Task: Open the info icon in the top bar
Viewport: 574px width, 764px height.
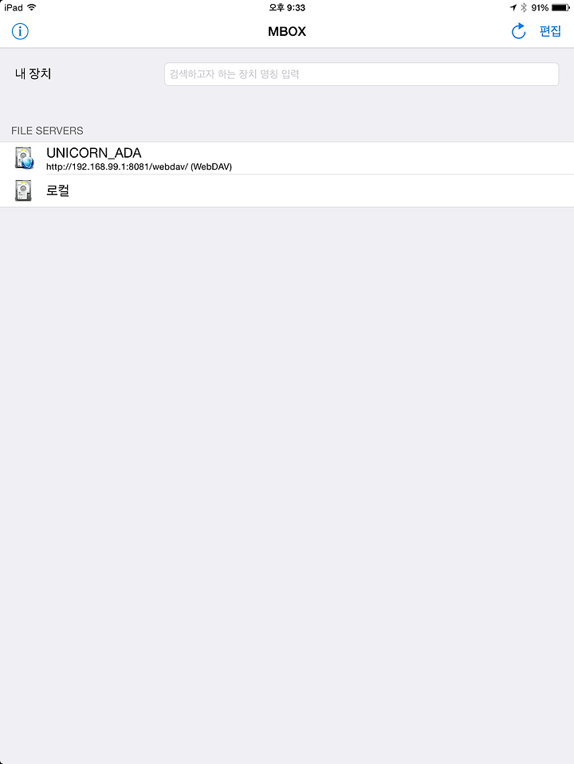Action: (x=20, y=32)
